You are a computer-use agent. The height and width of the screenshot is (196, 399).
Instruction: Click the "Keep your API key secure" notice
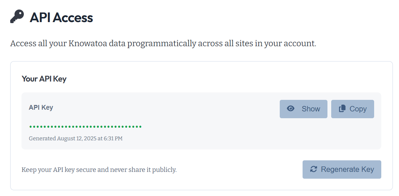tap(99, 170)
